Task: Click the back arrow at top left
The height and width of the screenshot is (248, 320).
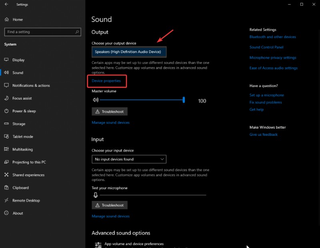Action: (x=6, y=4)
